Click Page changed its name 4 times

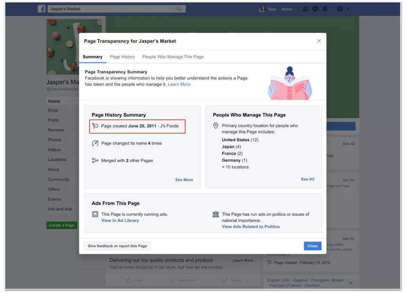pyautogui.click(x=132, y=143)
